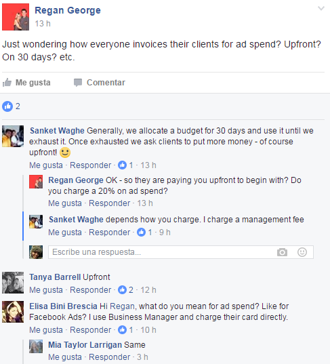Click the thumbs-up Me gusta button on post

(26, 83)
